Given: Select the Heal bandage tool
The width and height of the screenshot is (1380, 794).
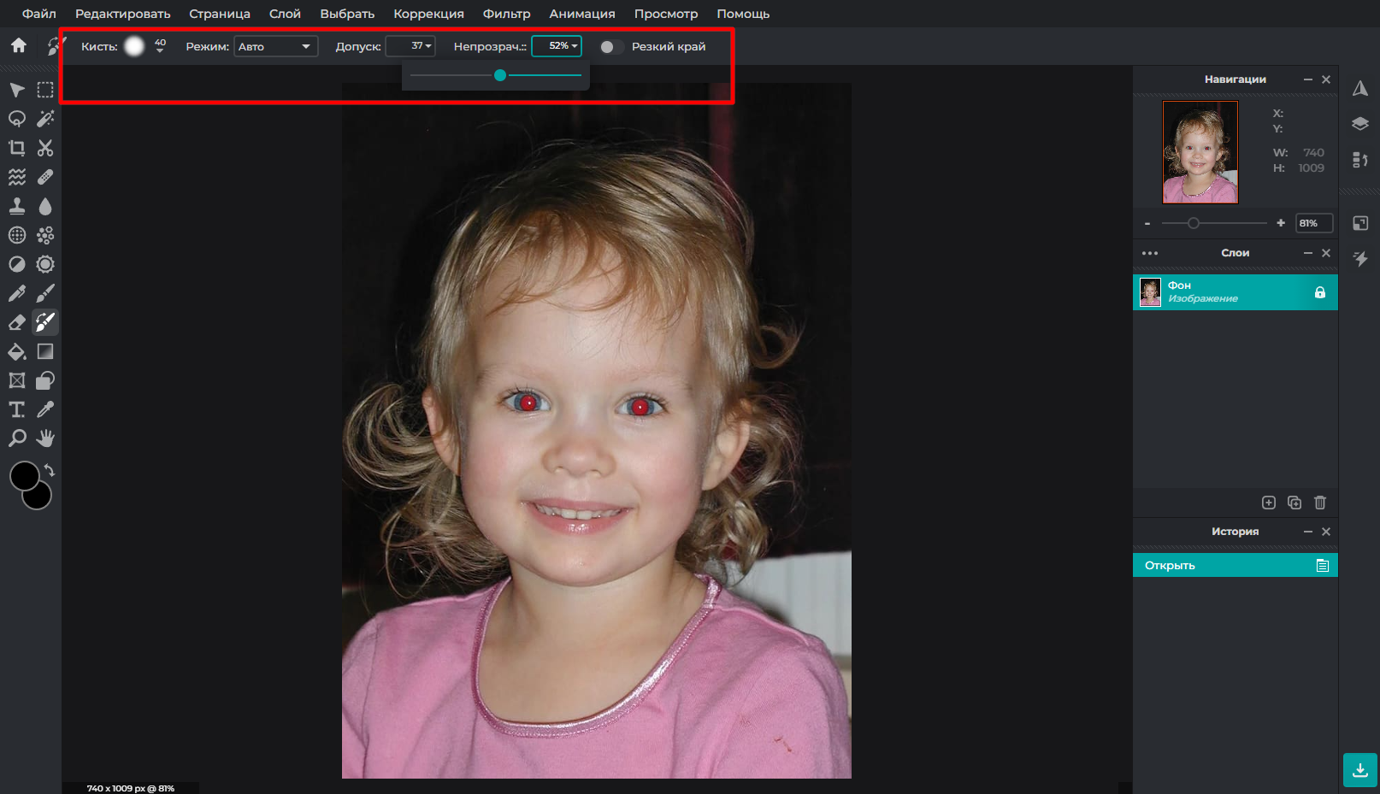Looking at the screenshot, I should [x=45, y=177].
